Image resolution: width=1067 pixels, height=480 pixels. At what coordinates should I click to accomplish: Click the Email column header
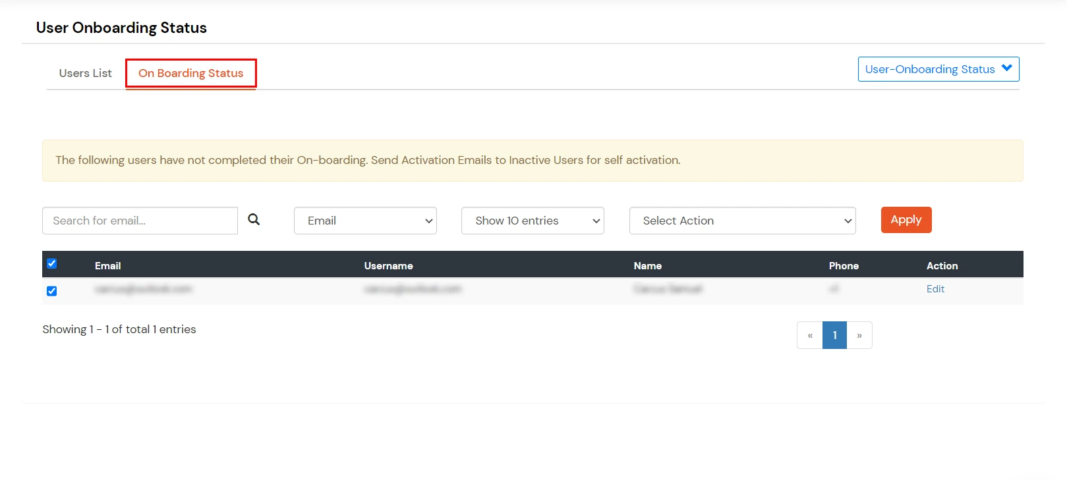click(107, 266)
